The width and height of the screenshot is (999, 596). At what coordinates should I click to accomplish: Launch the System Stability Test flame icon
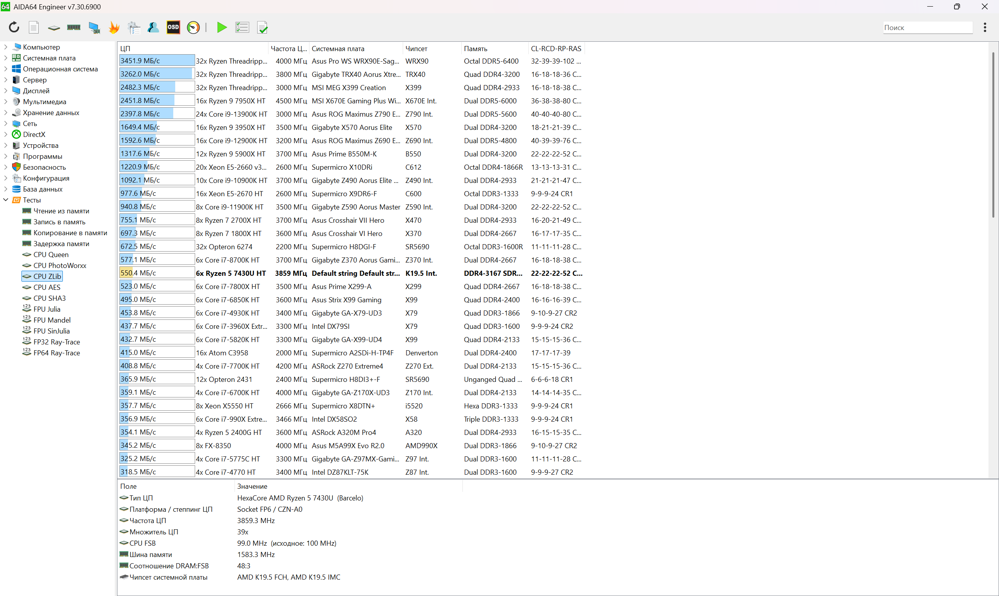114,27
